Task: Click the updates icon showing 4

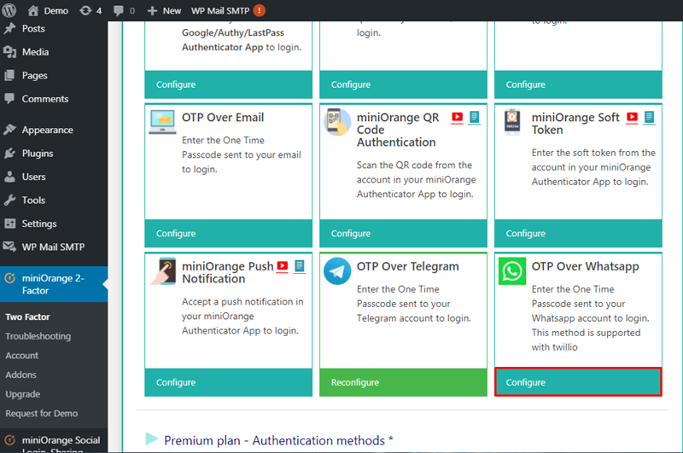Action: click(x=90, y=10)
